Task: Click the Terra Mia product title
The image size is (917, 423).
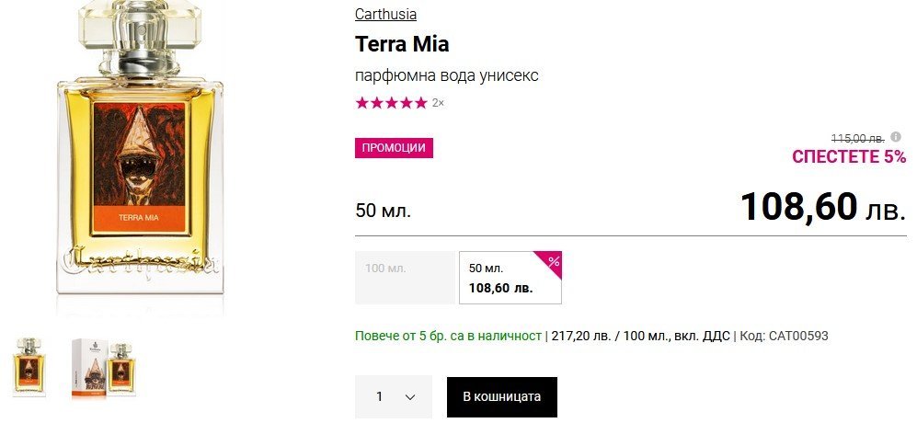Action: coord(402,43)
